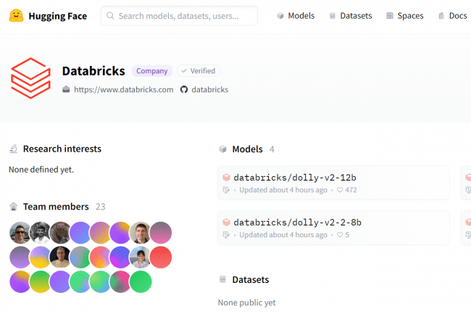
Task: Click the Models cube icon in navbar
Action: [280, 15]
